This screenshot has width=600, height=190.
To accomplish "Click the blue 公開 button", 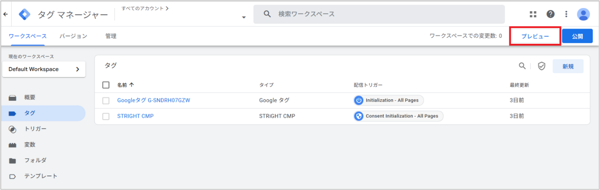I will coord(578,36).
